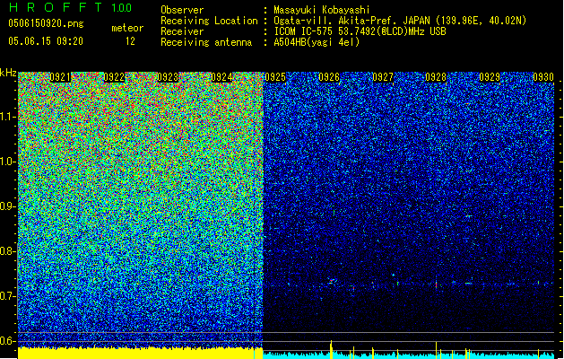The width and height of the screenshot is (564, 359).
Task: Select antenna text A504HB(yagi 4el)
Action: point(317,42)
